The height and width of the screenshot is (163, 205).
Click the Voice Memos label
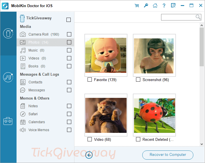click(x=39, y=130)
